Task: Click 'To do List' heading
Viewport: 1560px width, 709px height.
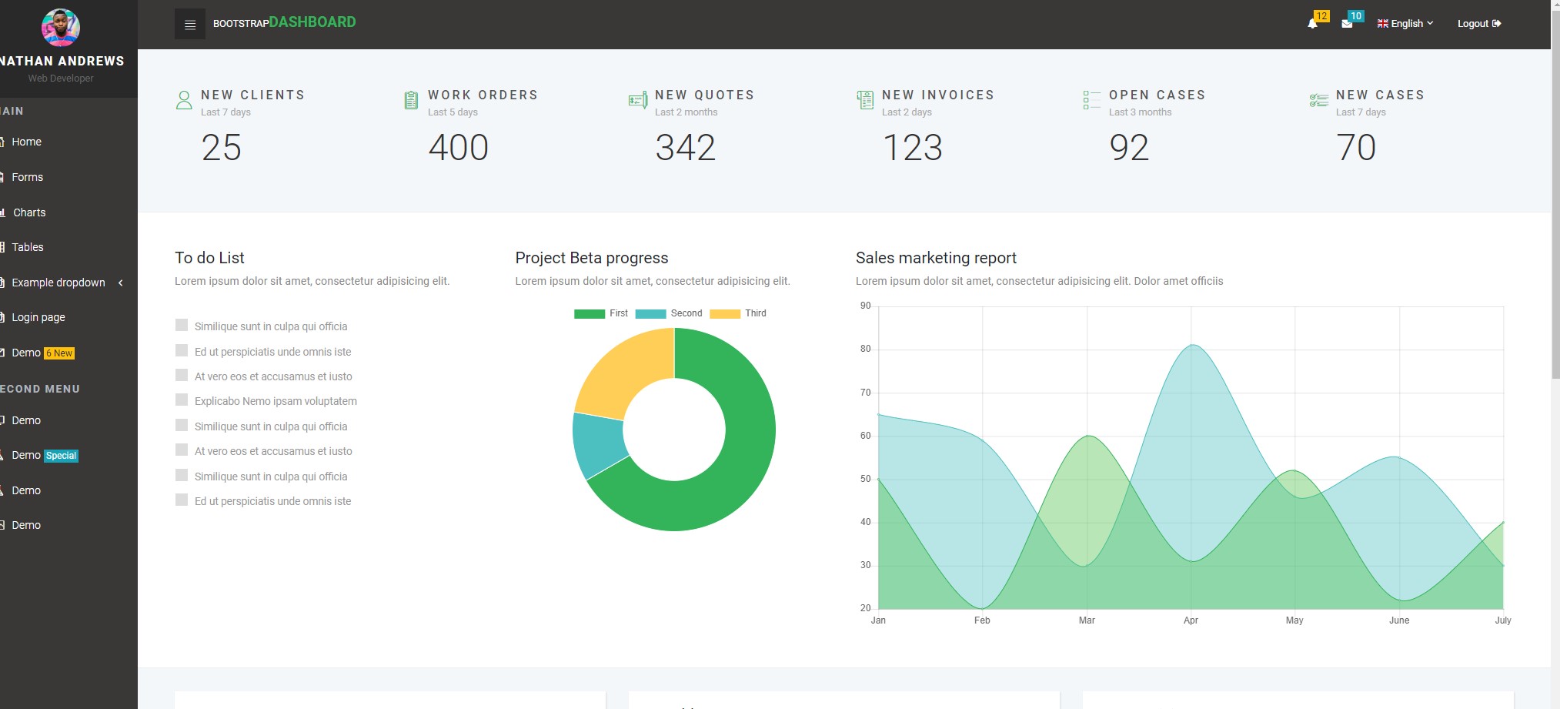Action: pyautogui.click(x=209, y=258)
